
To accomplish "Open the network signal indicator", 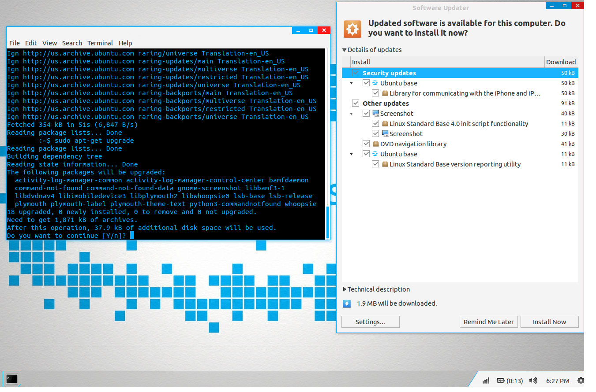I will click(486, 381).
